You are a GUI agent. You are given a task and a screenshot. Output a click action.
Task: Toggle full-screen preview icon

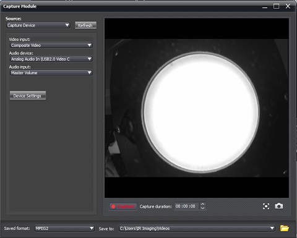coord(266,206)
